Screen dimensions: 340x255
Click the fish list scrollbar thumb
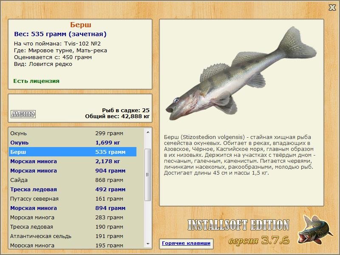point(148,175)
